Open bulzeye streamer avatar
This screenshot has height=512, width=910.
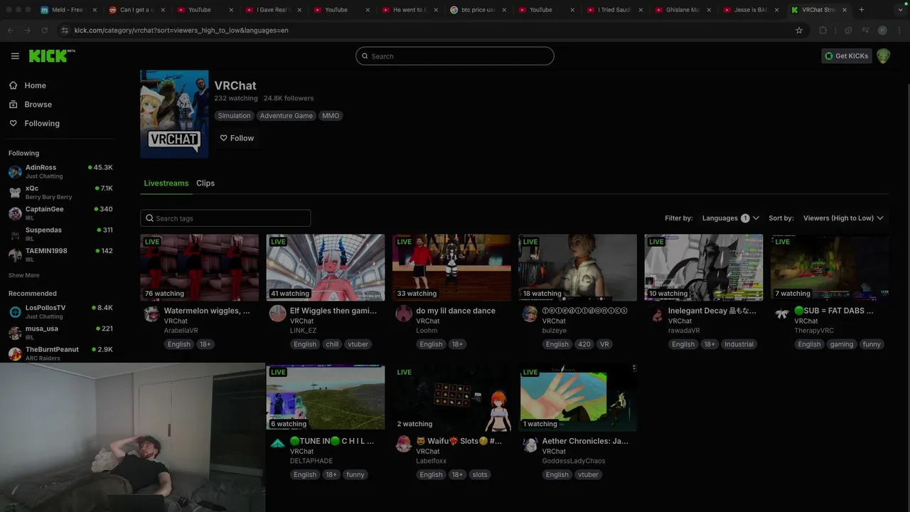pyautogui.click(x=530, y=314)
